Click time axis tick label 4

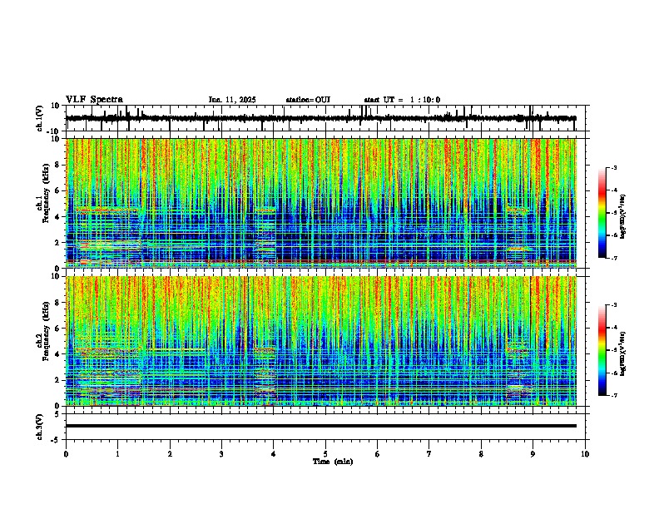274,454
